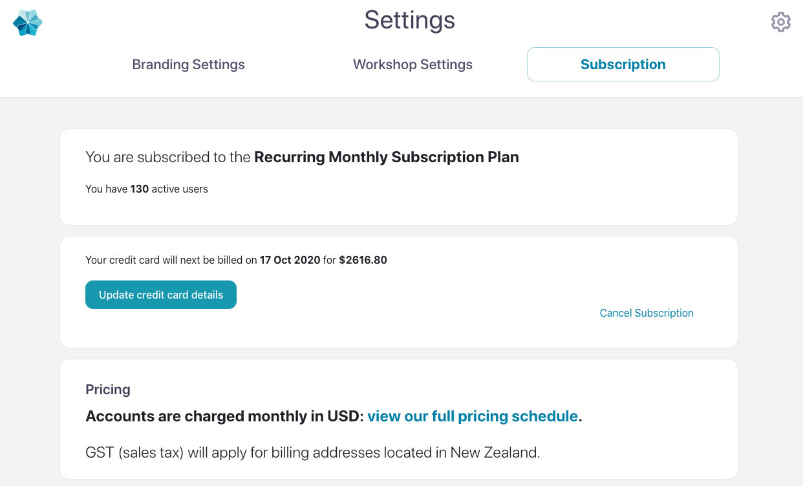Switch to the Branding Settings tab
This screenshot has width=803, height=486.
(x=188, y=65)
